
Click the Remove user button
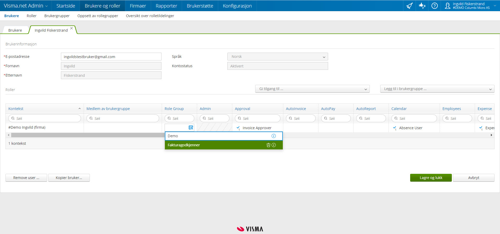coord(26,178)
